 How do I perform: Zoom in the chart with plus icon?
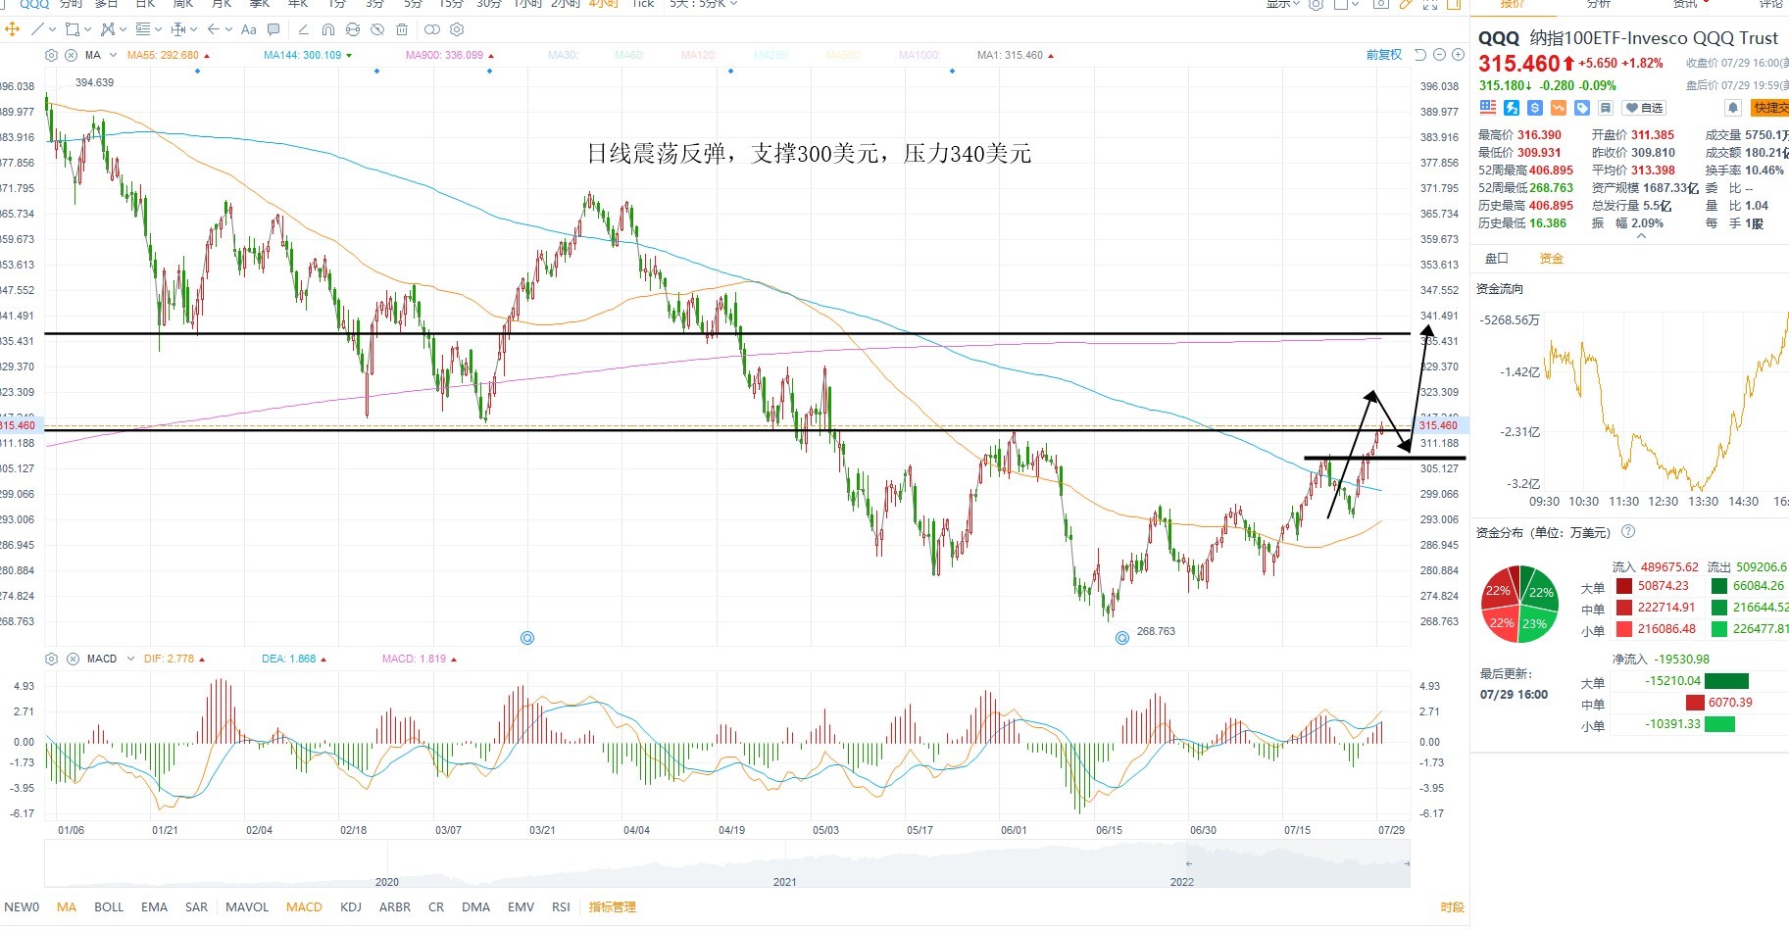1458,55
